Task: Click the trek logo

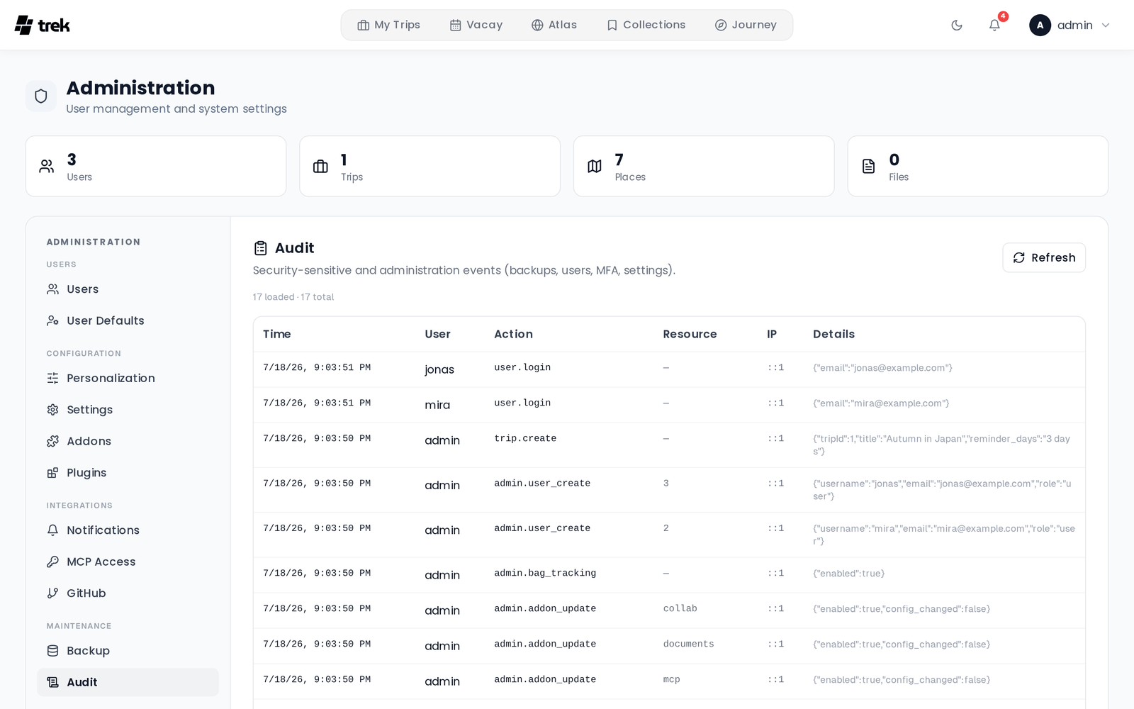Action: coord(43,26)
